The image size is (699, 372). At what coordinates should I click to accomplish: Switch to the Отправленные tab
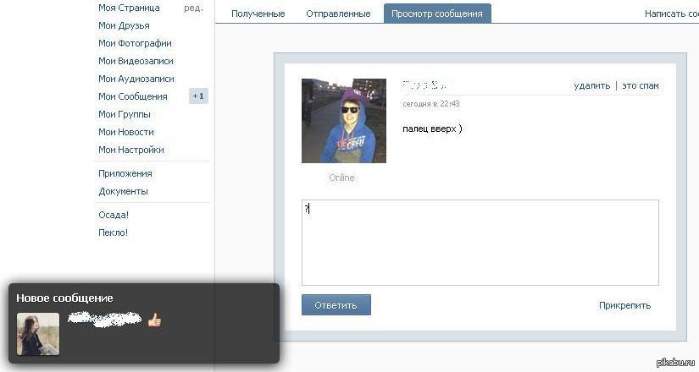[338, 14]
